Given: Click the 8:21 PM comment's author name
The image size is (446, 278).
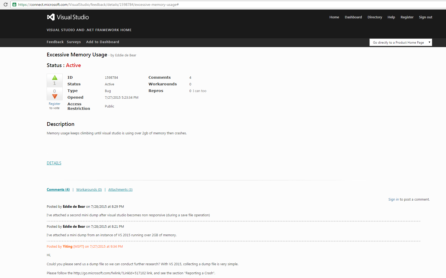Looking at the screenshot, I should (74, 226).
